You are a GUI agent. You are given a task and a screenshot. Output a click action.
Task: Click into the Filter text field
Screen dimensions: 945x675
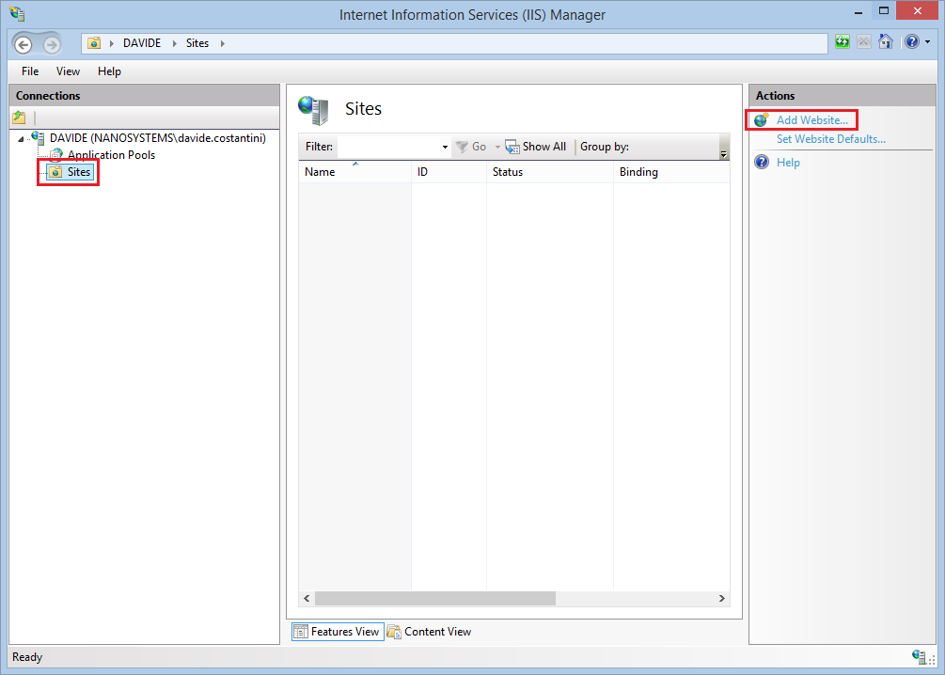(x=388, y=147)
